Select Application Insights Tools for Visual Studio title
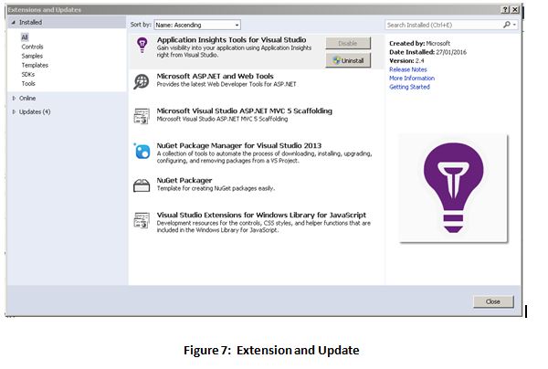The width and height of the screenshot is (548, 369). [231, 40]
